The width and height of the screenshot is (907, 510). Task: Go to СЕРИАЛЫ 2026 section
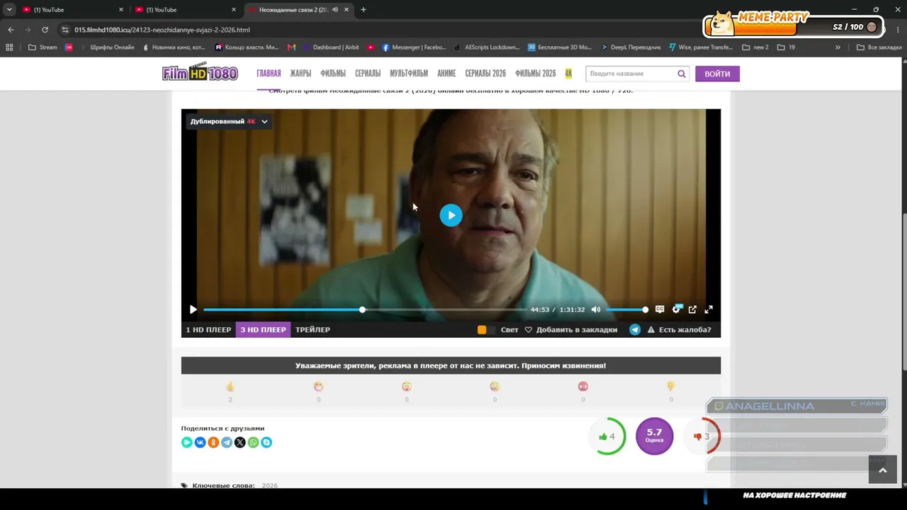(485, 74)
